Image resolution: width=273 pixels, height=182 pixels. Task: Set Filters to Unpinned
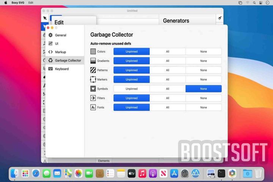tap(132, 98)
